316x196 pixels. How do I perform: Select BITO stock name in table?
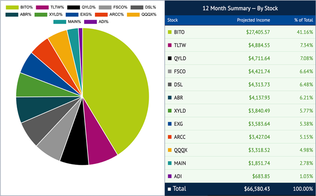click(179, 32)
